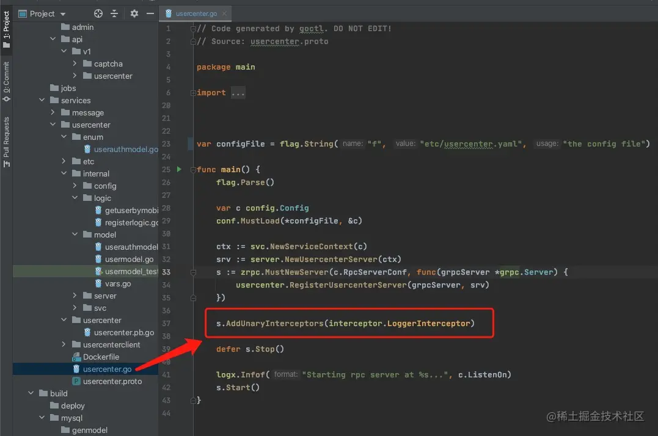Click NewServiceContext call on line 31
This screenshot has height=436, width=658.
pos(312,247)
